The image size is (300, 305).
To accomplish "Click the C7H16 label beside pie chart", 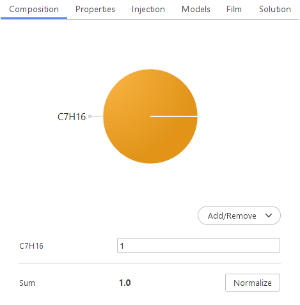I will (72, 117).
